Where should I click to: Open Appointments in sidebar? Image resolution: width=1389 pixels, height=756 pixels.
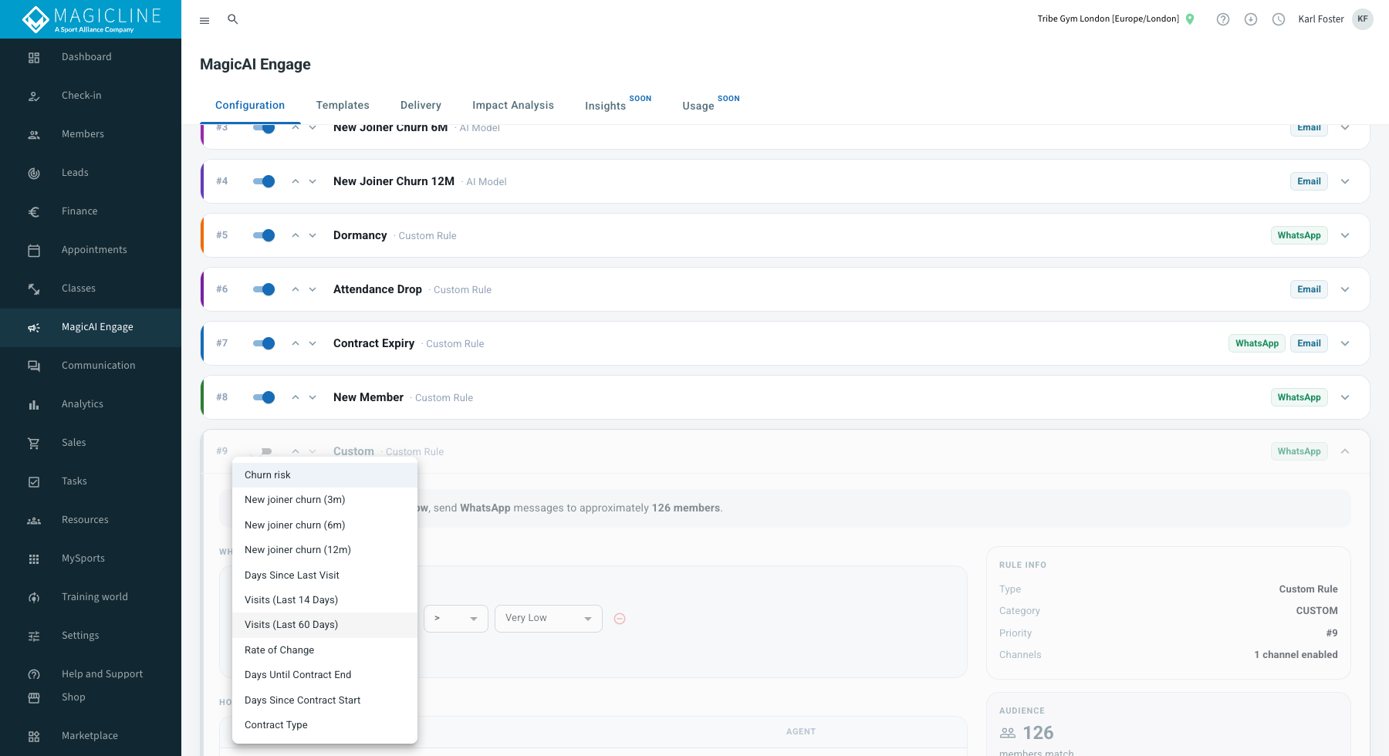click(x=90, y=250)
